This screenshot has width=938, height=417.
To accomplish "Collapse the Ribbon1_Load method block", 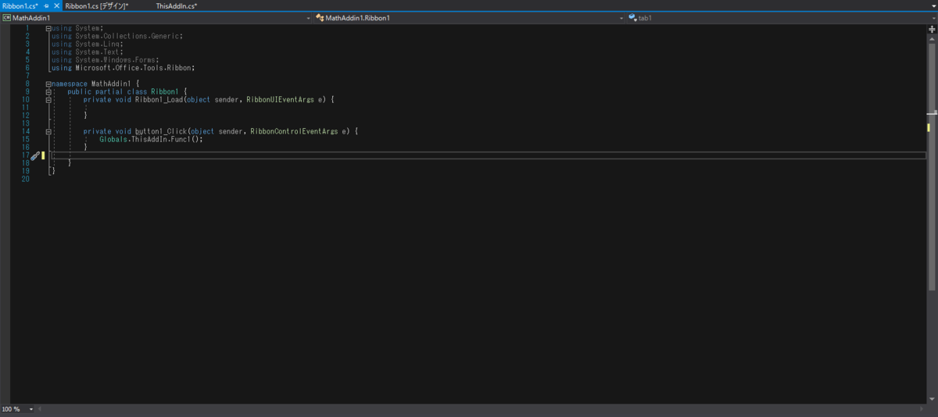I will point(48,99).
